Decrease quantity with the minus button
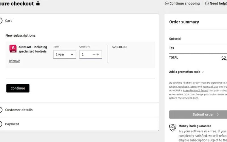This screenshot has width=227, height=142. pyautogui.click(x=94, y=54)
